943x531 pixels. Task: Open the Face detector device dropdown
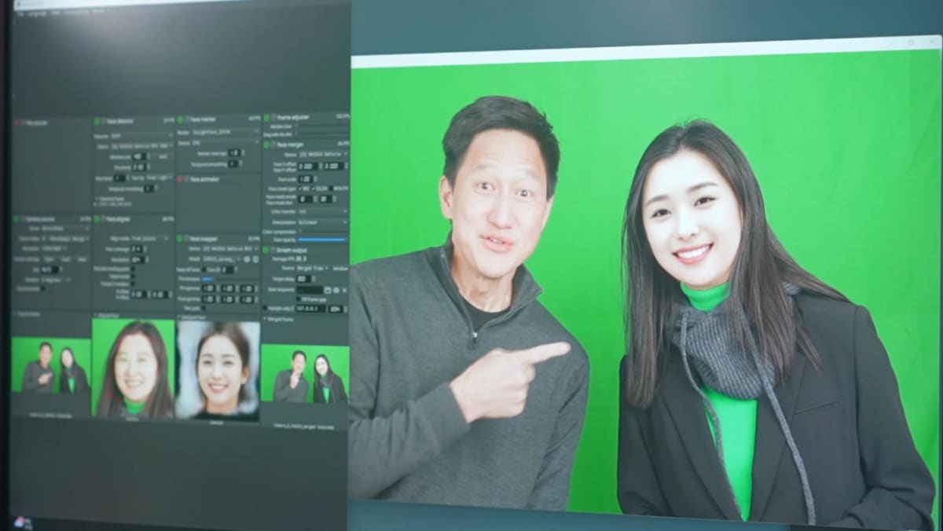pos(141,146)
